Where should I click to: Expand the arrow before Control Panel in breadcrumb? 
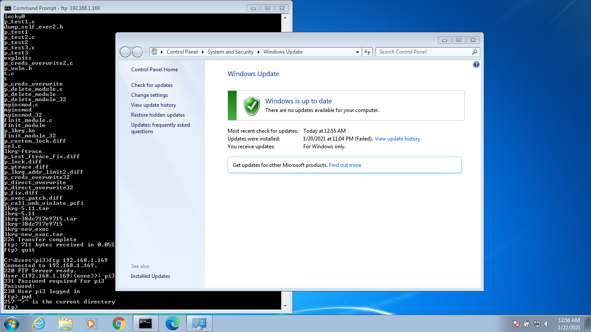pos(162,52)
